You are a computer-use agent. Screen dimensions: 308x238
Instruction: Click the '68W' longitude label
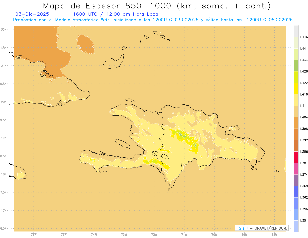tap(274, 235)
